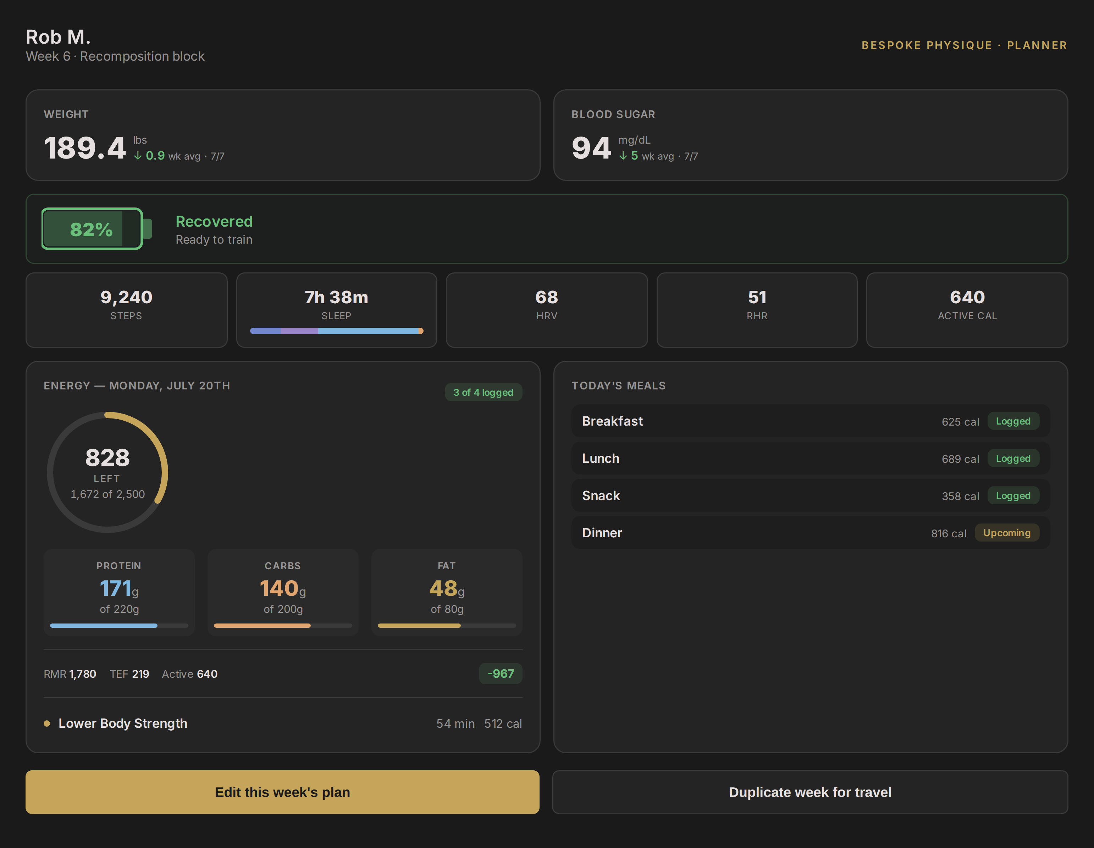Click the 512 cal workout value

point(503,723)
